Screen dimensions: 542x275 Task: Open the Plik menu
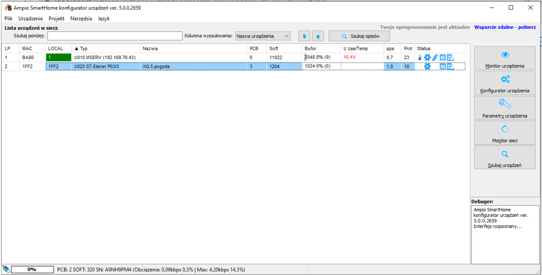[9, 18]
